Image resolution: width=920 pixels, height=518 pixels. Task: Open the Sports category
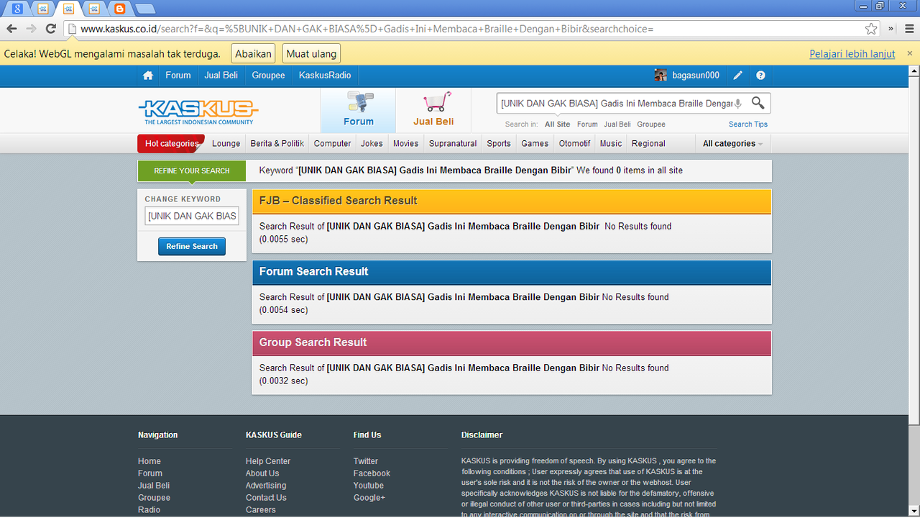(499, 143)
